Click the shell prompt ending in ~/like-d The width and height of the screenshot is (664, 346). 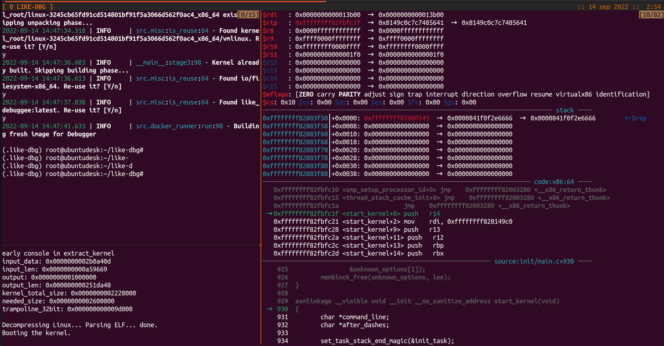(x=67, y=166)
